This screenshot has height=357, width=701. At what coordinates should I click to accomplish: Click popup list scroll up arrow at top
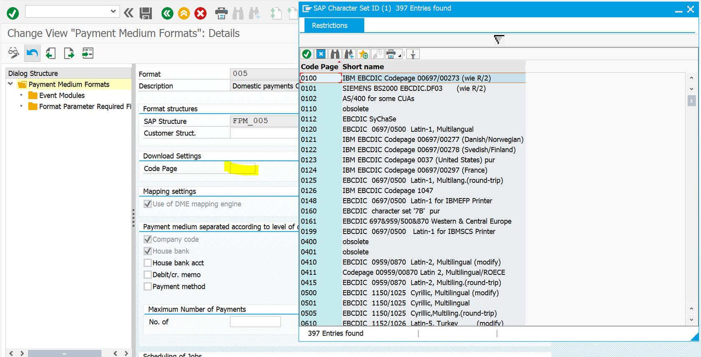coord(691,78)
